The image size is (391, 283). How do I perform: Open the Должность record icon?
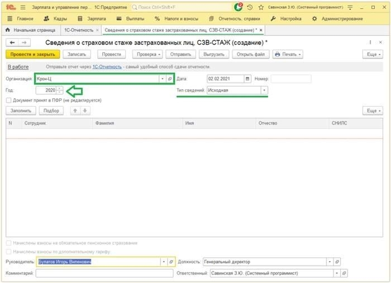(x=337, y=262)
